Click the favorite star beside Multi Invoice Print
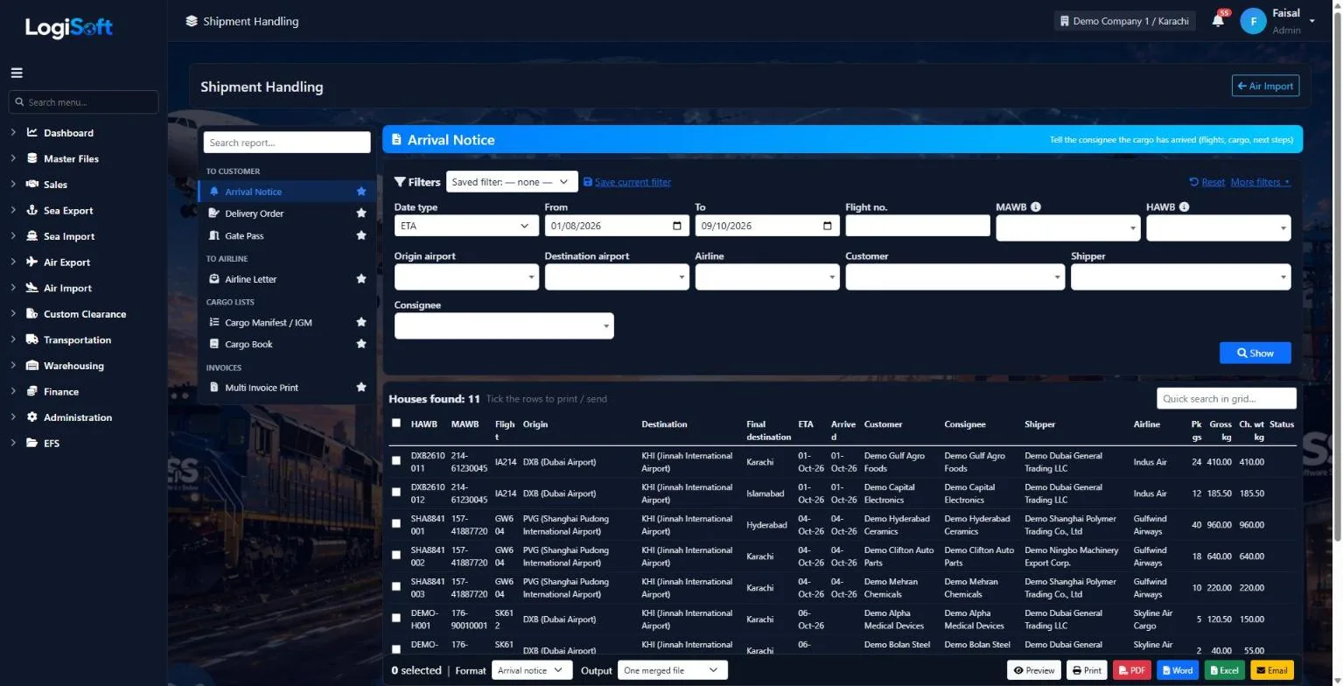This screenshot has height=686, width=1343. 361,388
